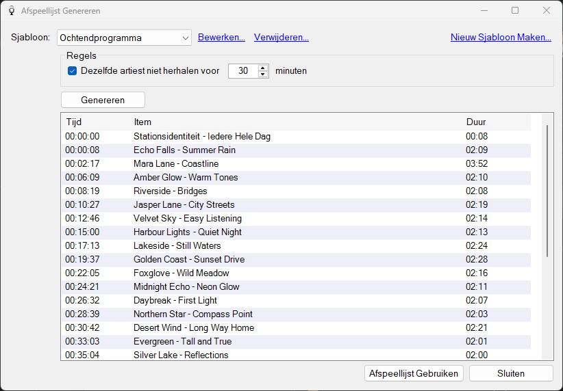Click the Bewerken... link
The width and height of the screenshot is (563, 391).
[221, 38]
